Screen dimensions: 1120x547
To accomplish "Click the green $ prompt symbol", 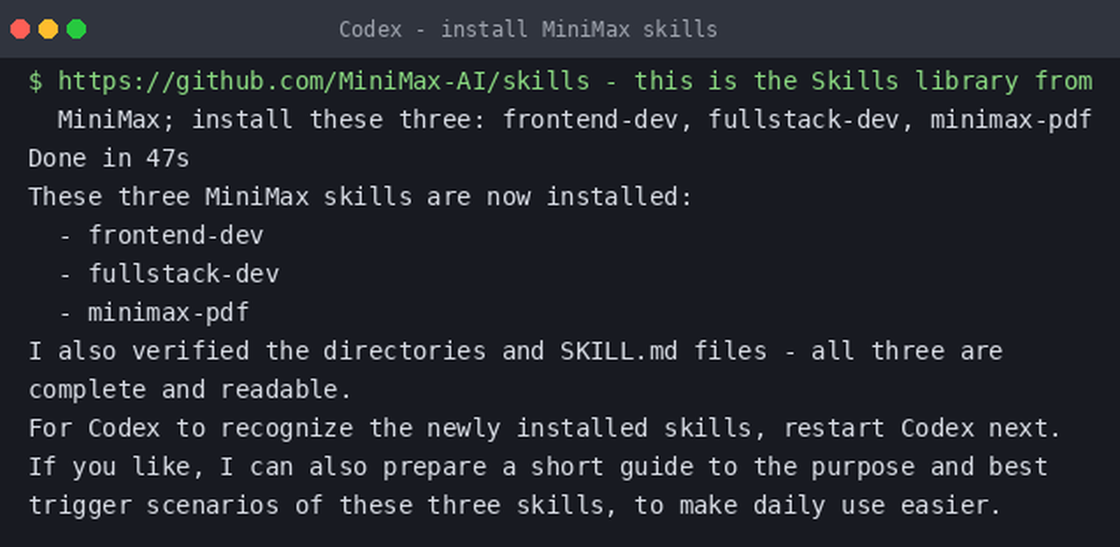I will tap(35, 82).
